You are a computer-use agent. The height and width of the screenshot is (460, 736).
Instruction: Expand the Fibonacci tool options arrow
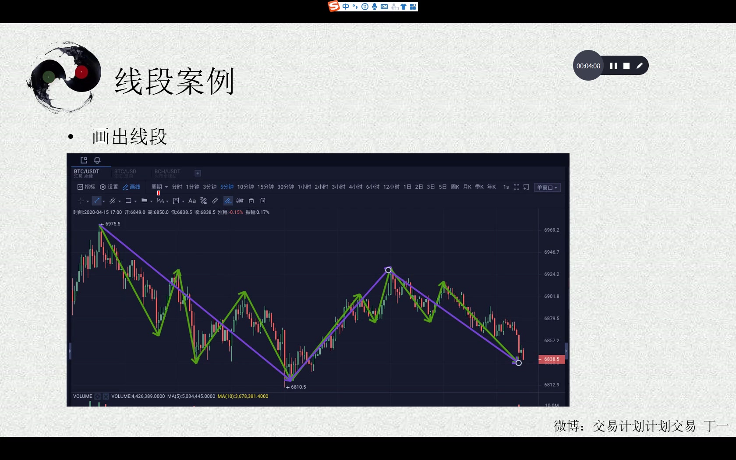151,202
